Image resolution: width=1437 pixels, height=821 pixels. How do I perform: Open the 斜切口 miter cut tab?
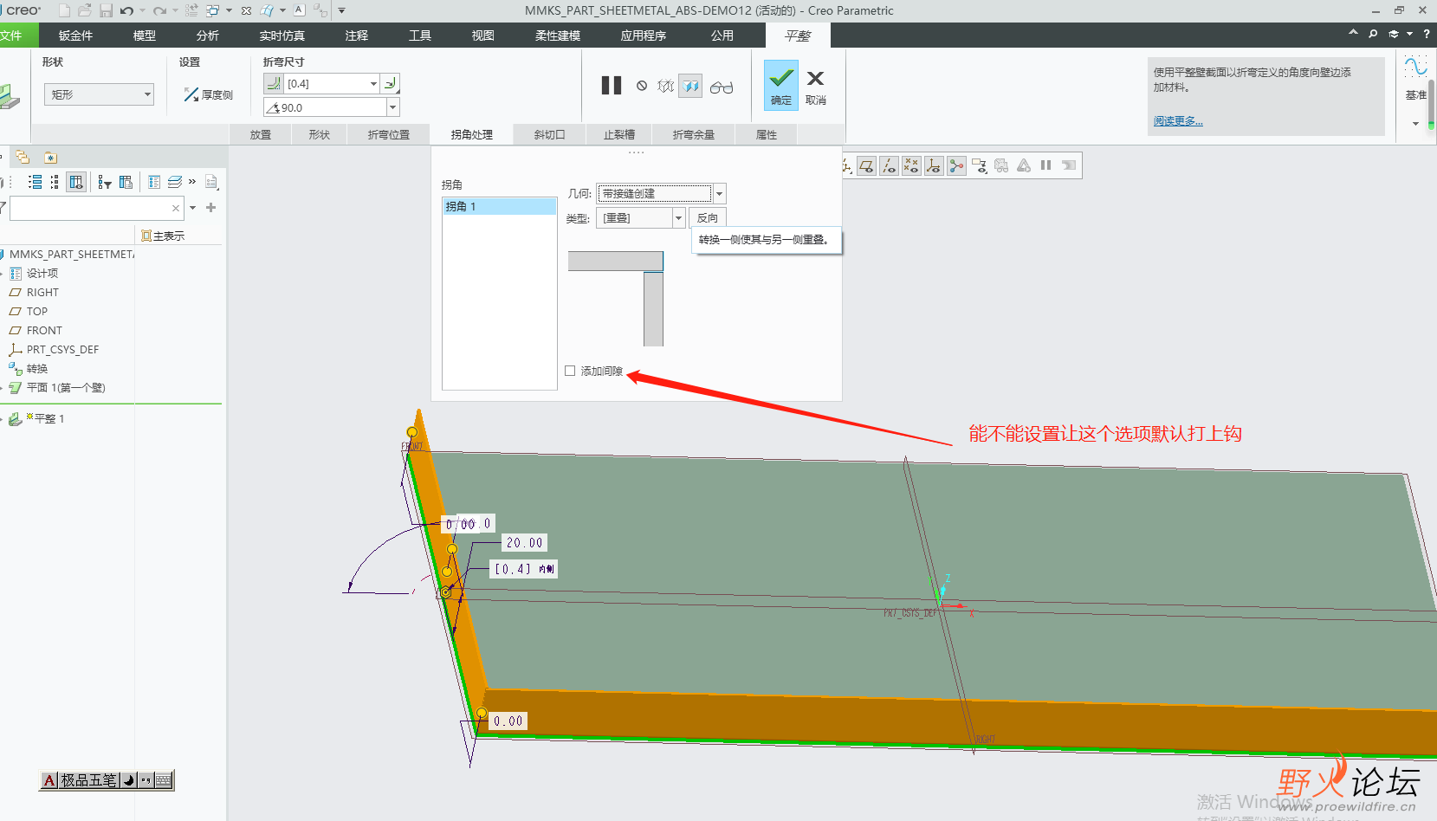click(x=550, y=134)
